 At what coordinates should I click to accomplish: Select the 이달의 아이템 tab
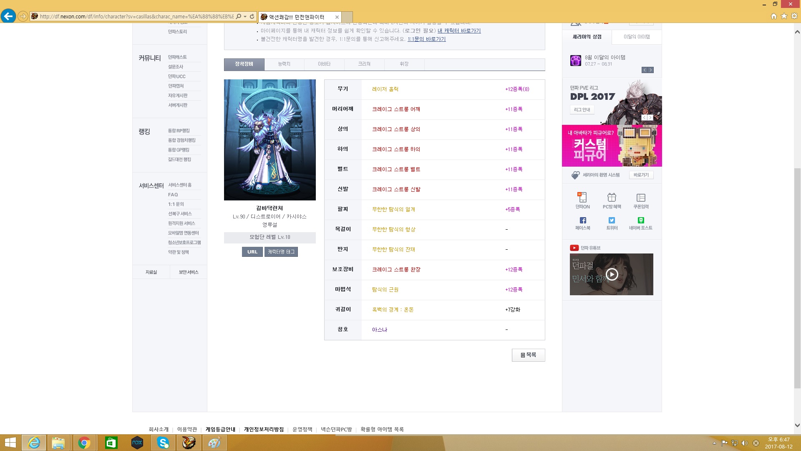(x=637, y=37)
